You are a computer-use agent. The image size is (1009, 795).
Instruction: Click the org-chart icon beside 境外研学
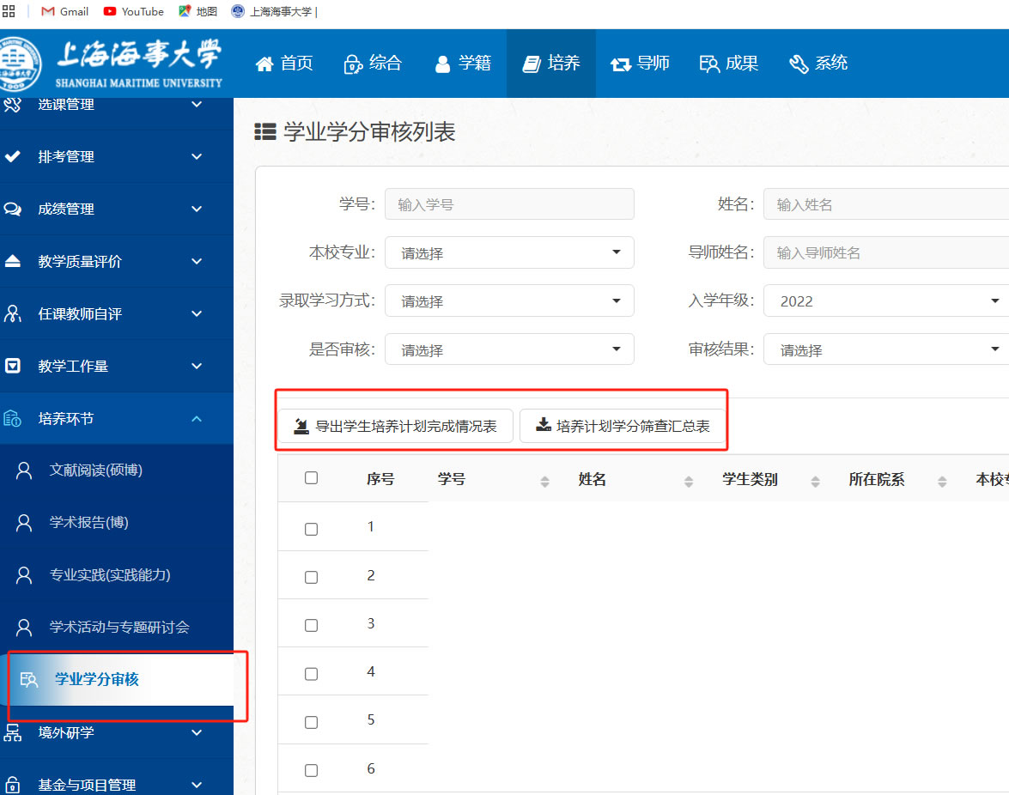(x=12, y=732)
